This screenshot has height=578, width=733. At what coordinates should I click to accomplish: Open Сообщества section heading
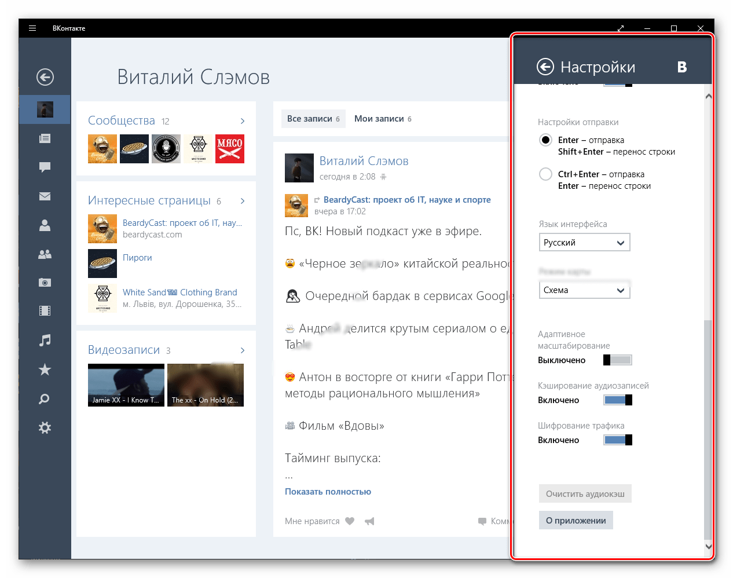[122, 120]
